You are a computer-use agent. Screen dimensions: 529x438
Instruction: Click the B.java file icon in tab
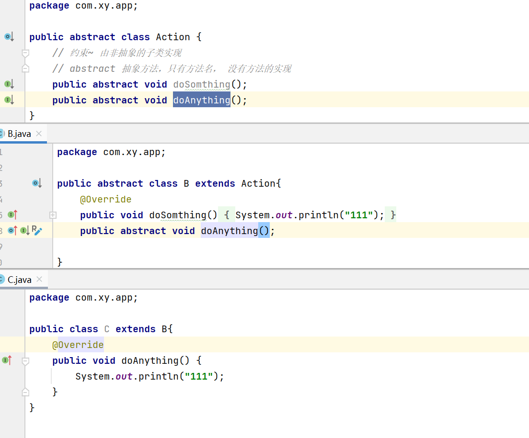click(x=2, y=134)
